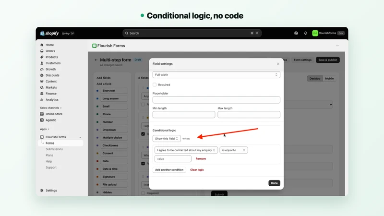Open Submissions in the sidebar
Screen dimensions: 384x216
(x=54, y=149)
